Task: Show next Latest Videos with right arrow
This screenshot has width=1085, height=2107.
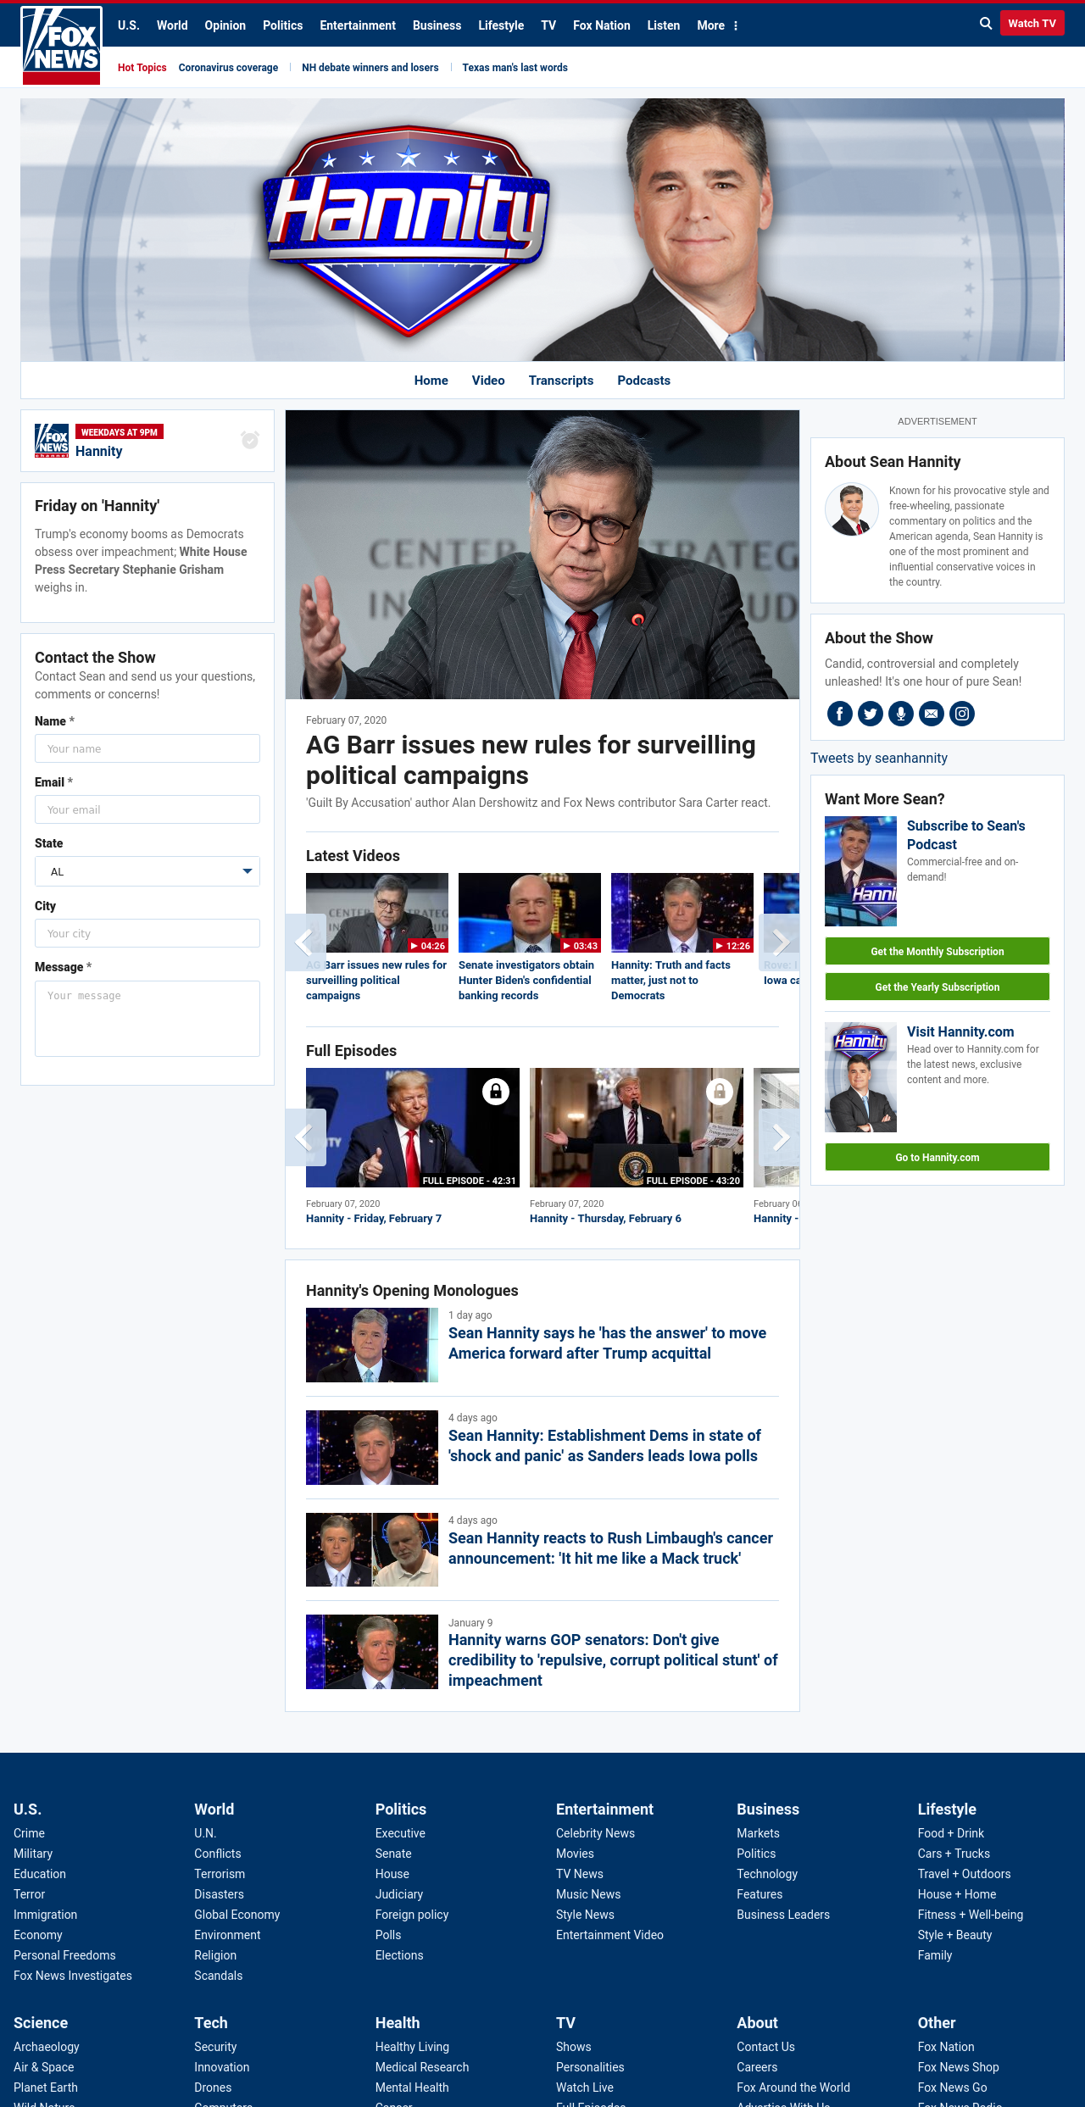Action: tap(780, 942)
